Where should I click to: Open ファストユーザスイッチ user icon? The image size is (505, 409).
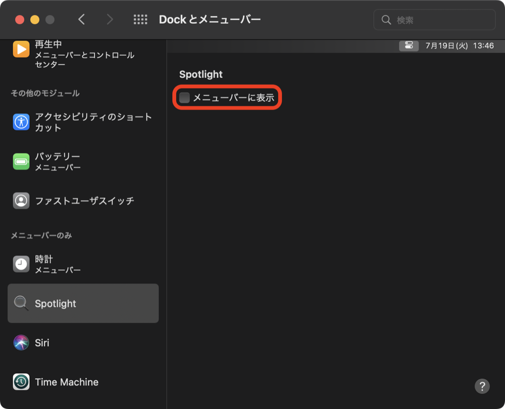(x=21, y=201)
